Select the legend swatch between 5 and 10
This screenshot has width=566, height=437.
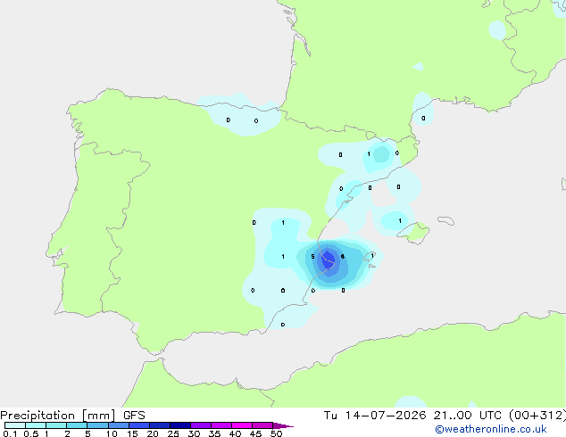(97, 425)
